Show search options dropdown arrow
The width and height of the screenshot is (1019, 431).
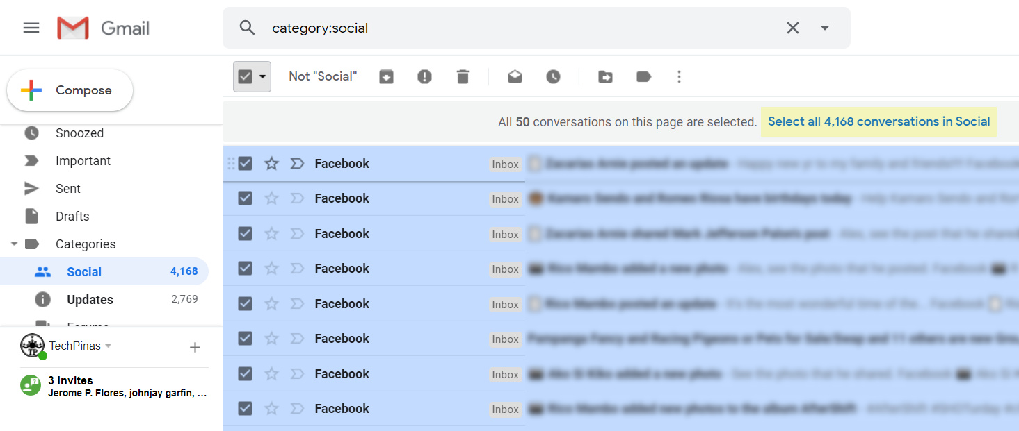825,28
